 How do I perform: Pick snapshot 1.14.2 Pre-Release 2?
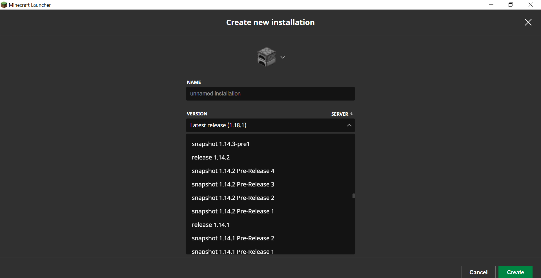(233, 198)
